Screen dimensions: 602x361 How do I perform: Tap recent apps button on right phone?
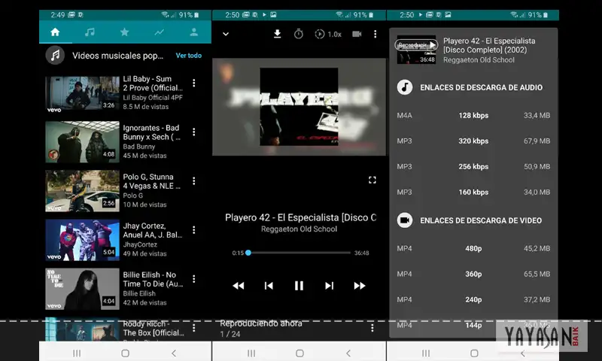(426, 353)
